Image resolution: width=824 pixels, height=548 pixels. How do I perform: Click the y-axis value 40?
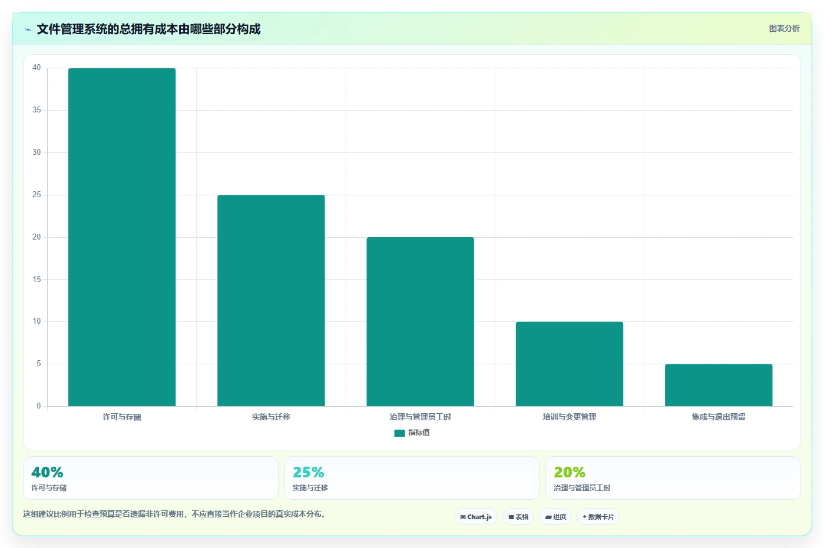pos(37,68)
